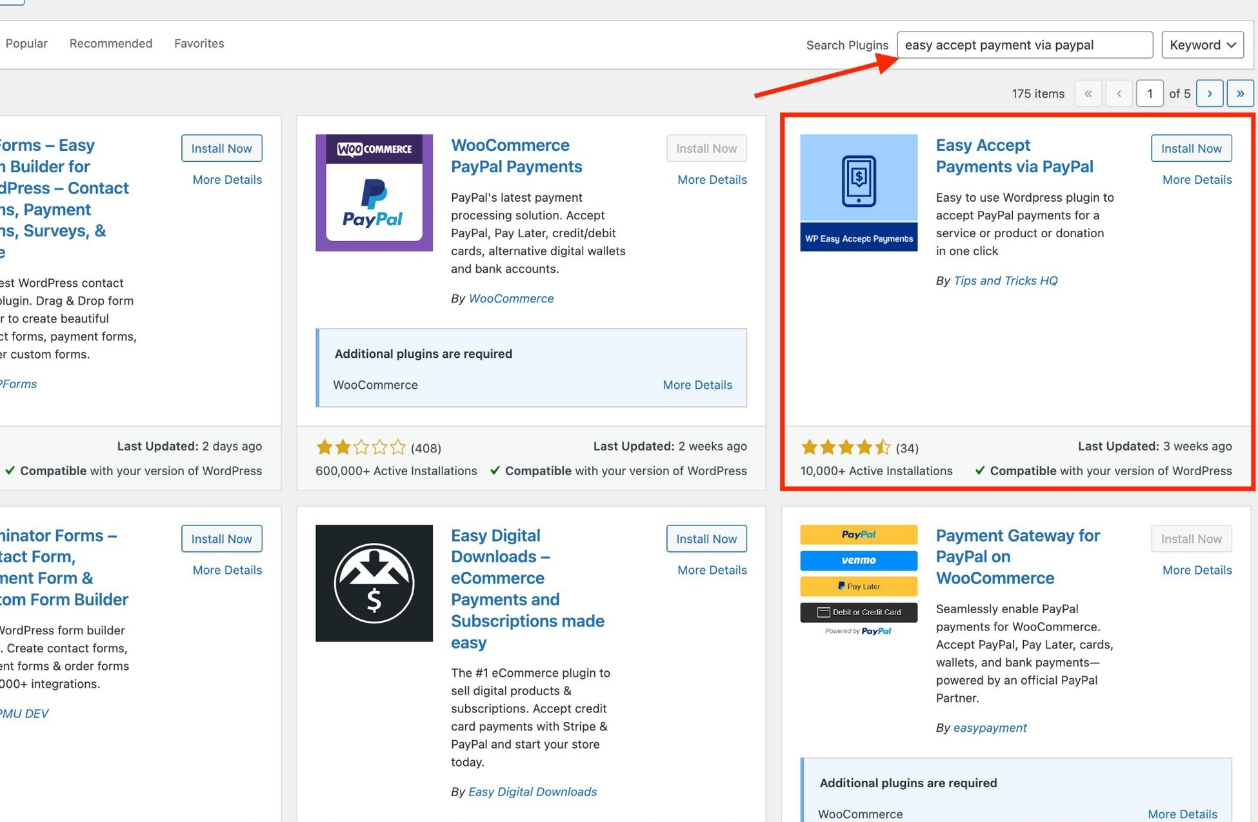Click the WP Easy Accept Payments plugin icon
The height and width of the screenshot is (822, 1258).
click(x=859, y=193)
